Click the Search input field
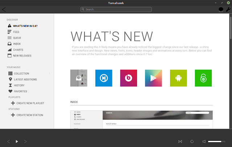Viewport: 232px width, 147px height. coord(116,9)
